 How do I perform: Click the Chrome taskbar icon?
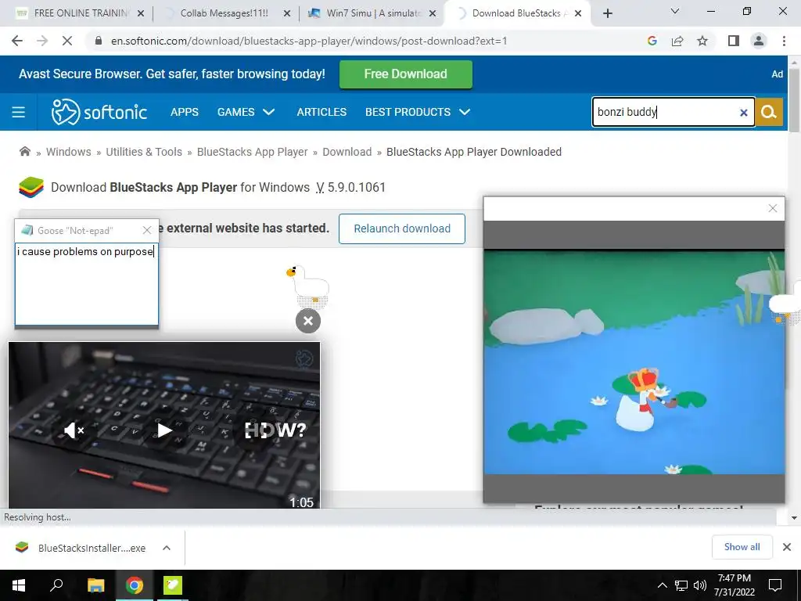pyautogui.click(x=134, y=585)
